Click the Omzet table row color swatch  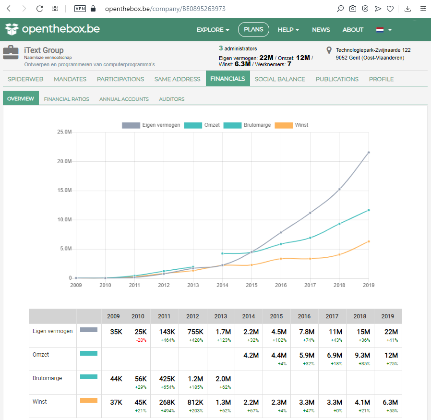click(x=89, y=353)
